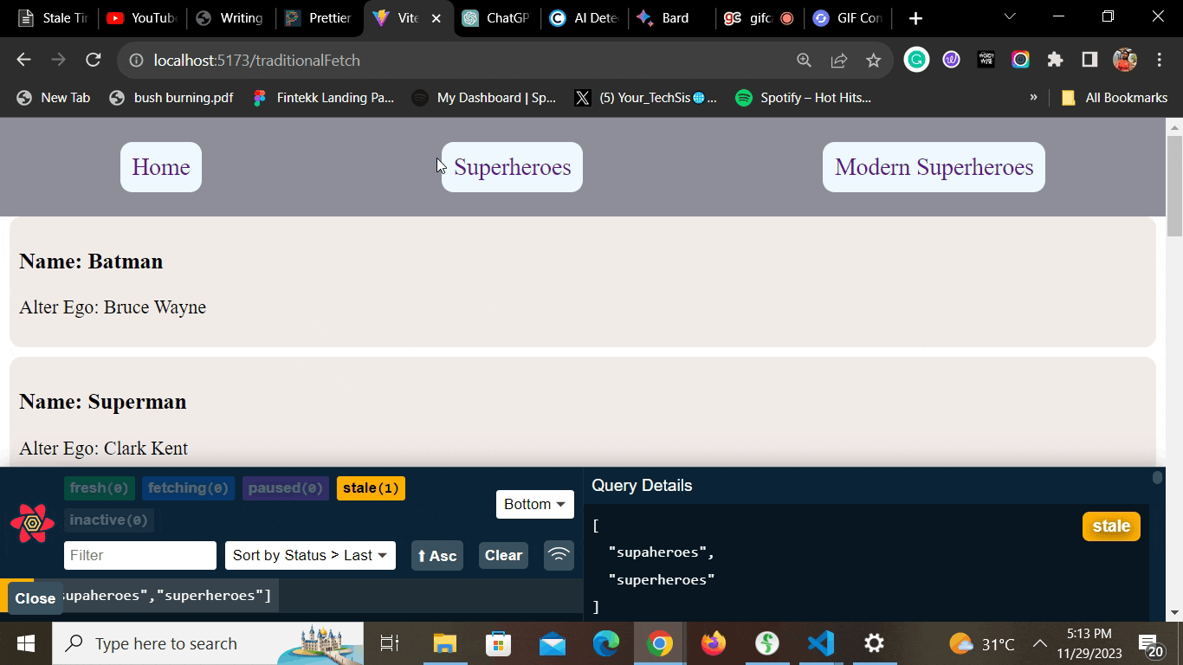Open the Fintekk Landing Page bookmark
The image size is (1183, 665).
coord(323,98)
